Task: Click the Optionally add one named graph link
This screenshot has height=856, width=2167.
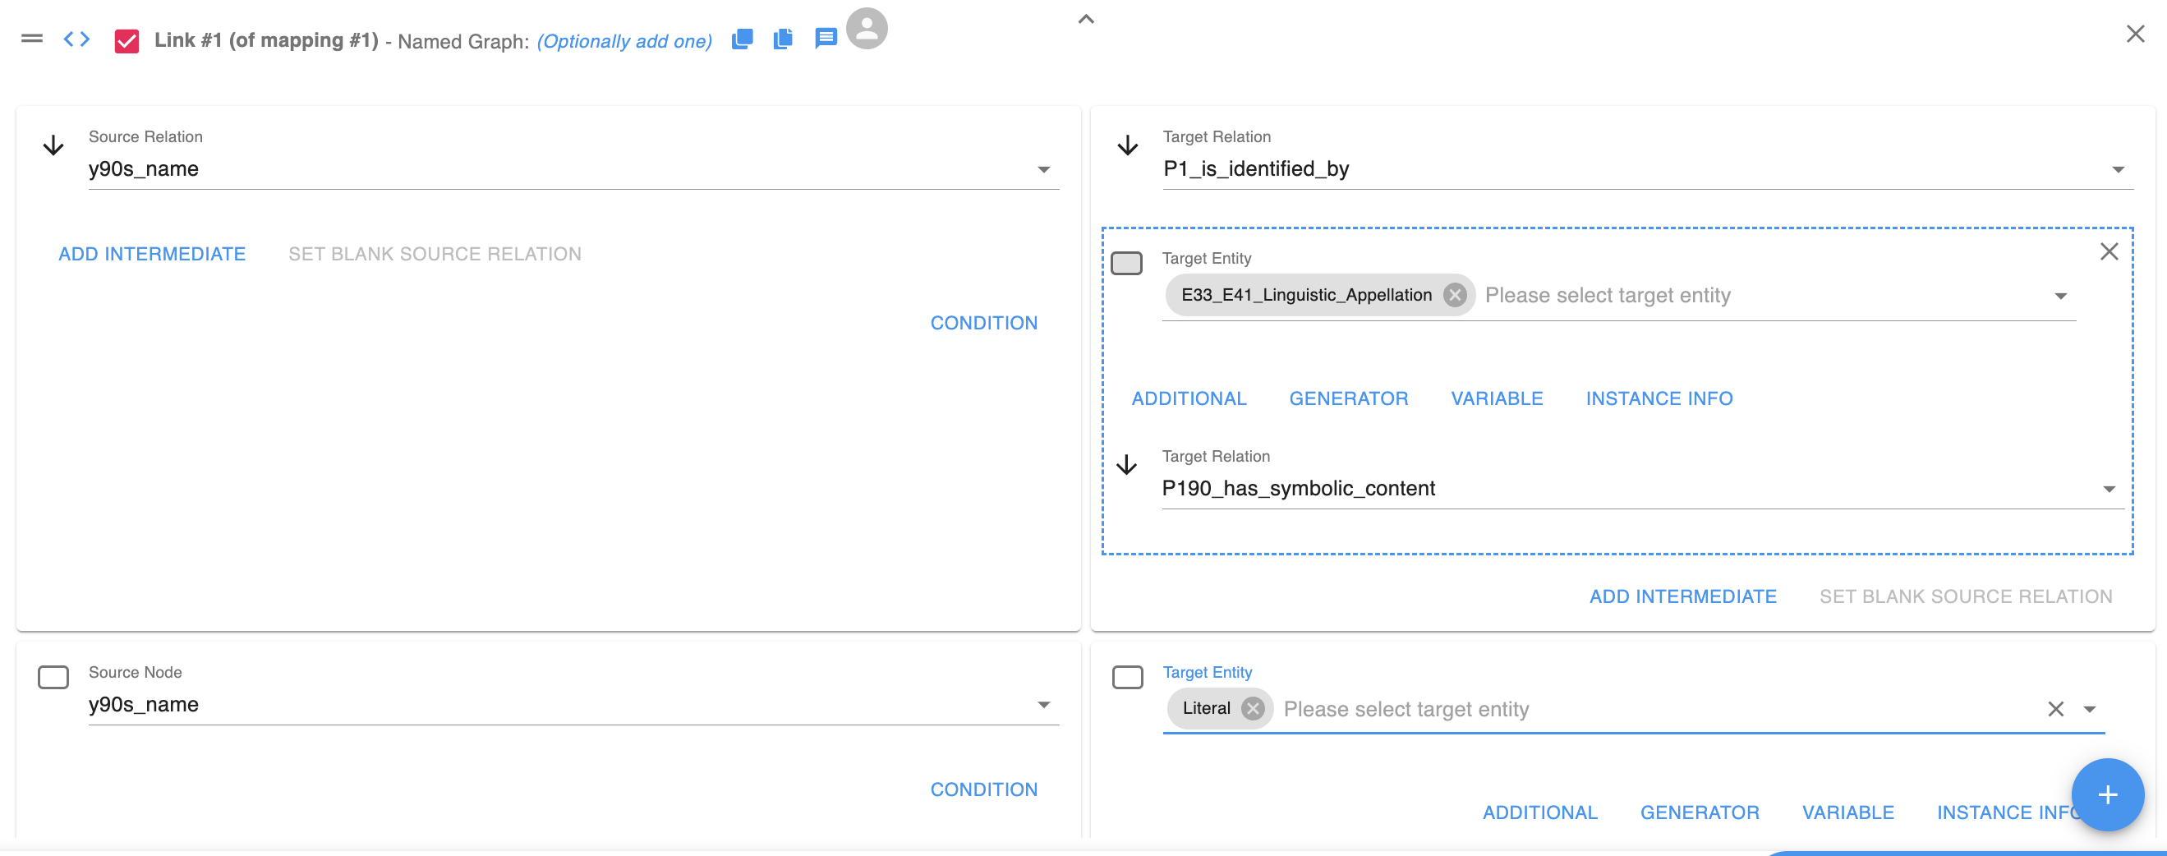Action: tap(624, 41)
